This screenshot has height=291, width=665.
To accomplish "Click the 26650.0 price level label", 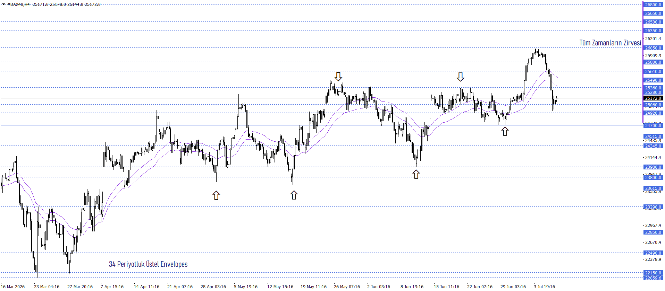I will coord(653,14).
